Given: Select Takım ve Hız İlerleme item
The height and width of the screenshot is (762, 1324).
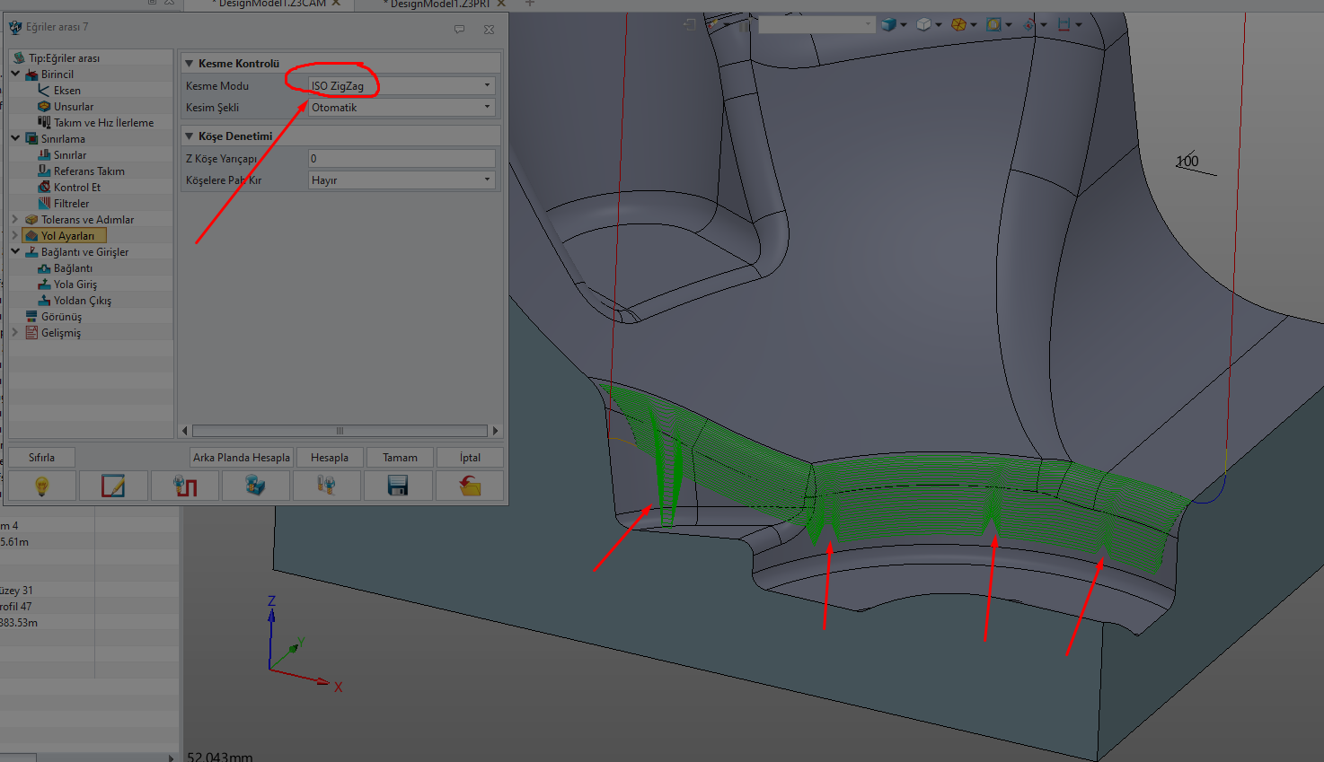Looking at the screenshot, I should click(x=103, y=123).
